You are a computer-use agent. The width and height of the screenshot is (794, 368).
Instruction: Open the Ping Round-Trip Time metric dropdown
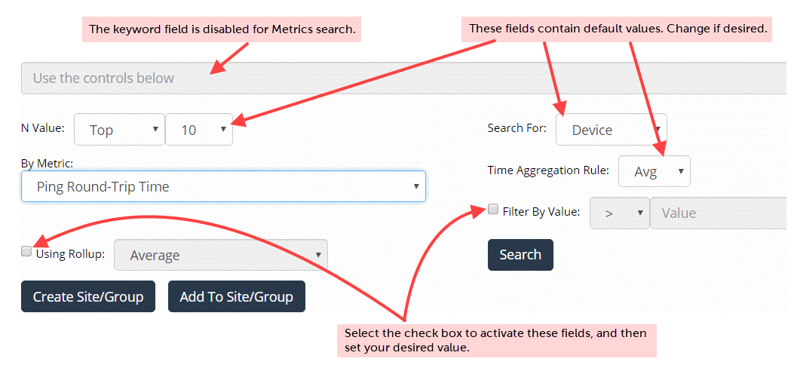tap(223, 186)
